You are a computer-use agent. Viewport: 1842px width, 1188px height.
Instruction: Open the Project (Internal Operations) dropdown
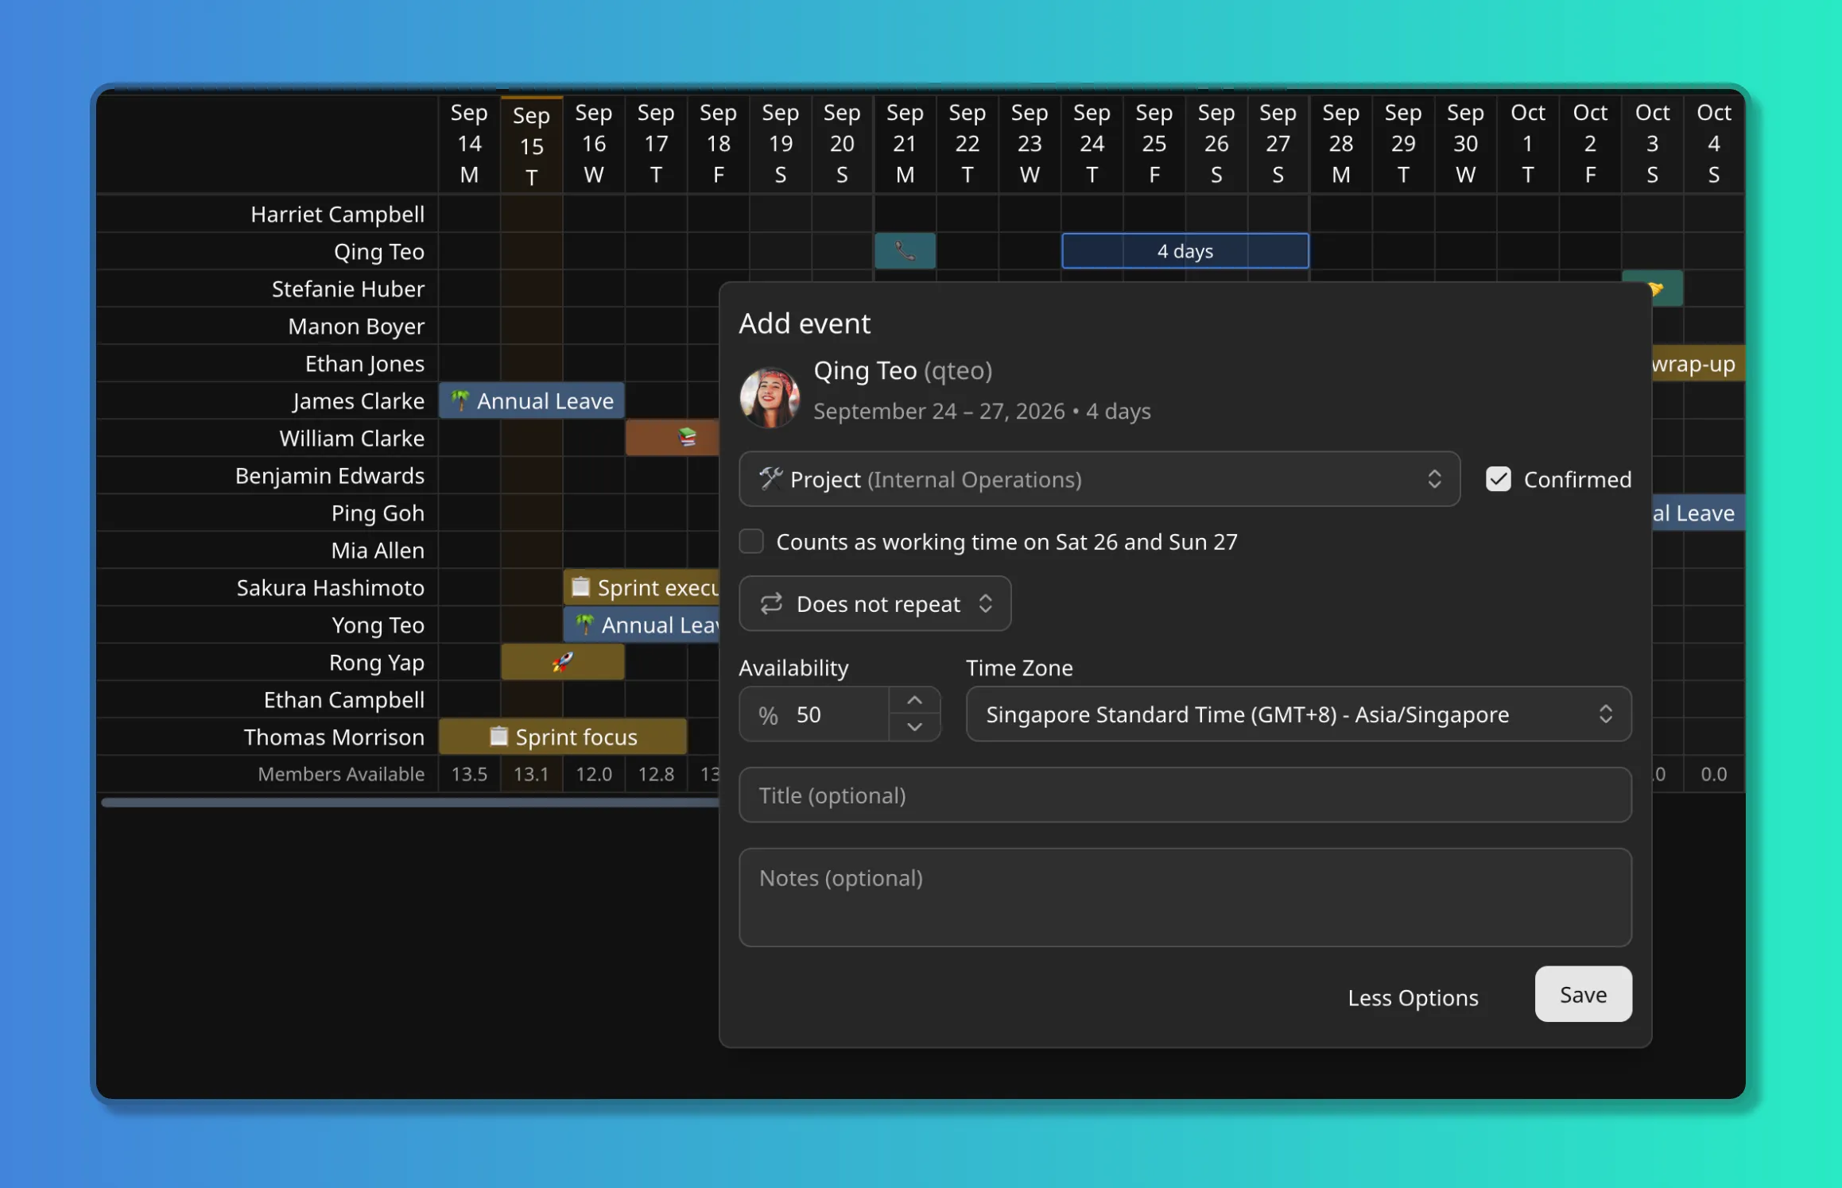point(1099,479)
